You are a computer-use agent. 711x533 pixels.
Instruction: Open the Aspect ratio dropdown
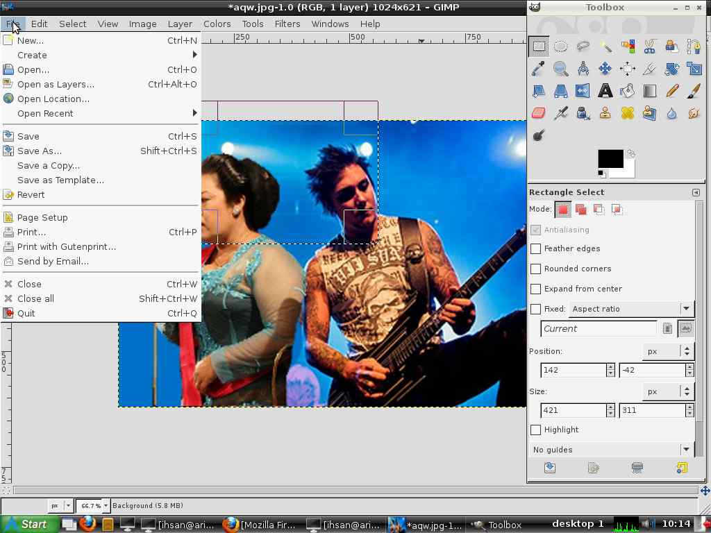631,309
